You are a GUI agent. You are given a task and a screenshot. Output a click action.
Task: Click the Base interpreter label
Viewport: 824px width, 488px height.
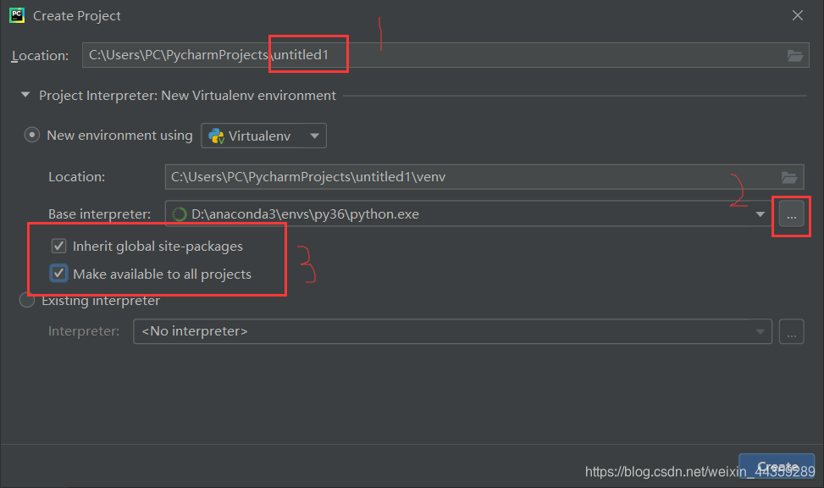pyautogui.click(x=99, y=214)
